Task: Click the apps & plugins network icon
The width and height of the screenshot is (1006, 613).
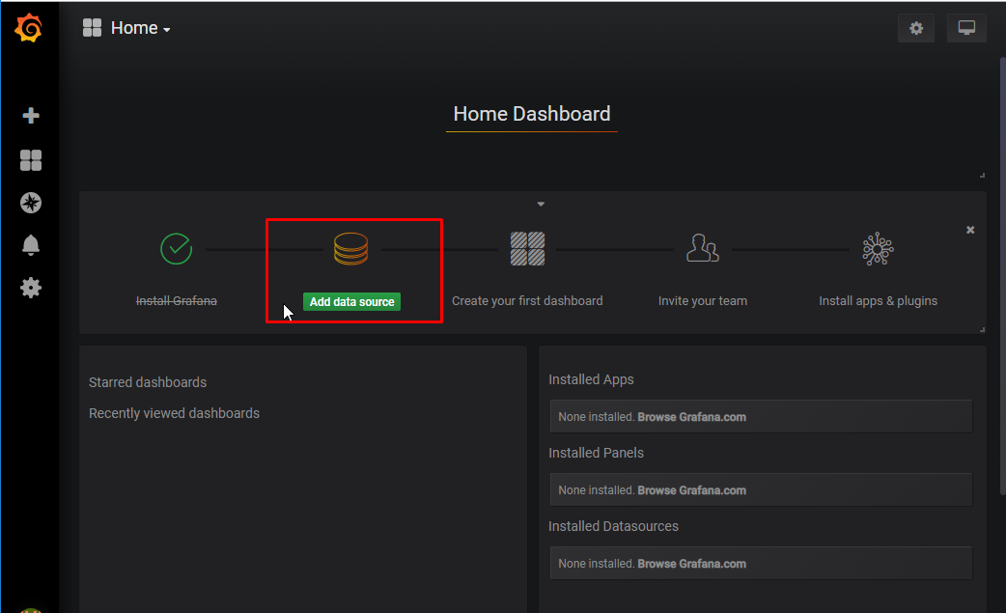Action: pyautogui.click(x=878, y=249)
